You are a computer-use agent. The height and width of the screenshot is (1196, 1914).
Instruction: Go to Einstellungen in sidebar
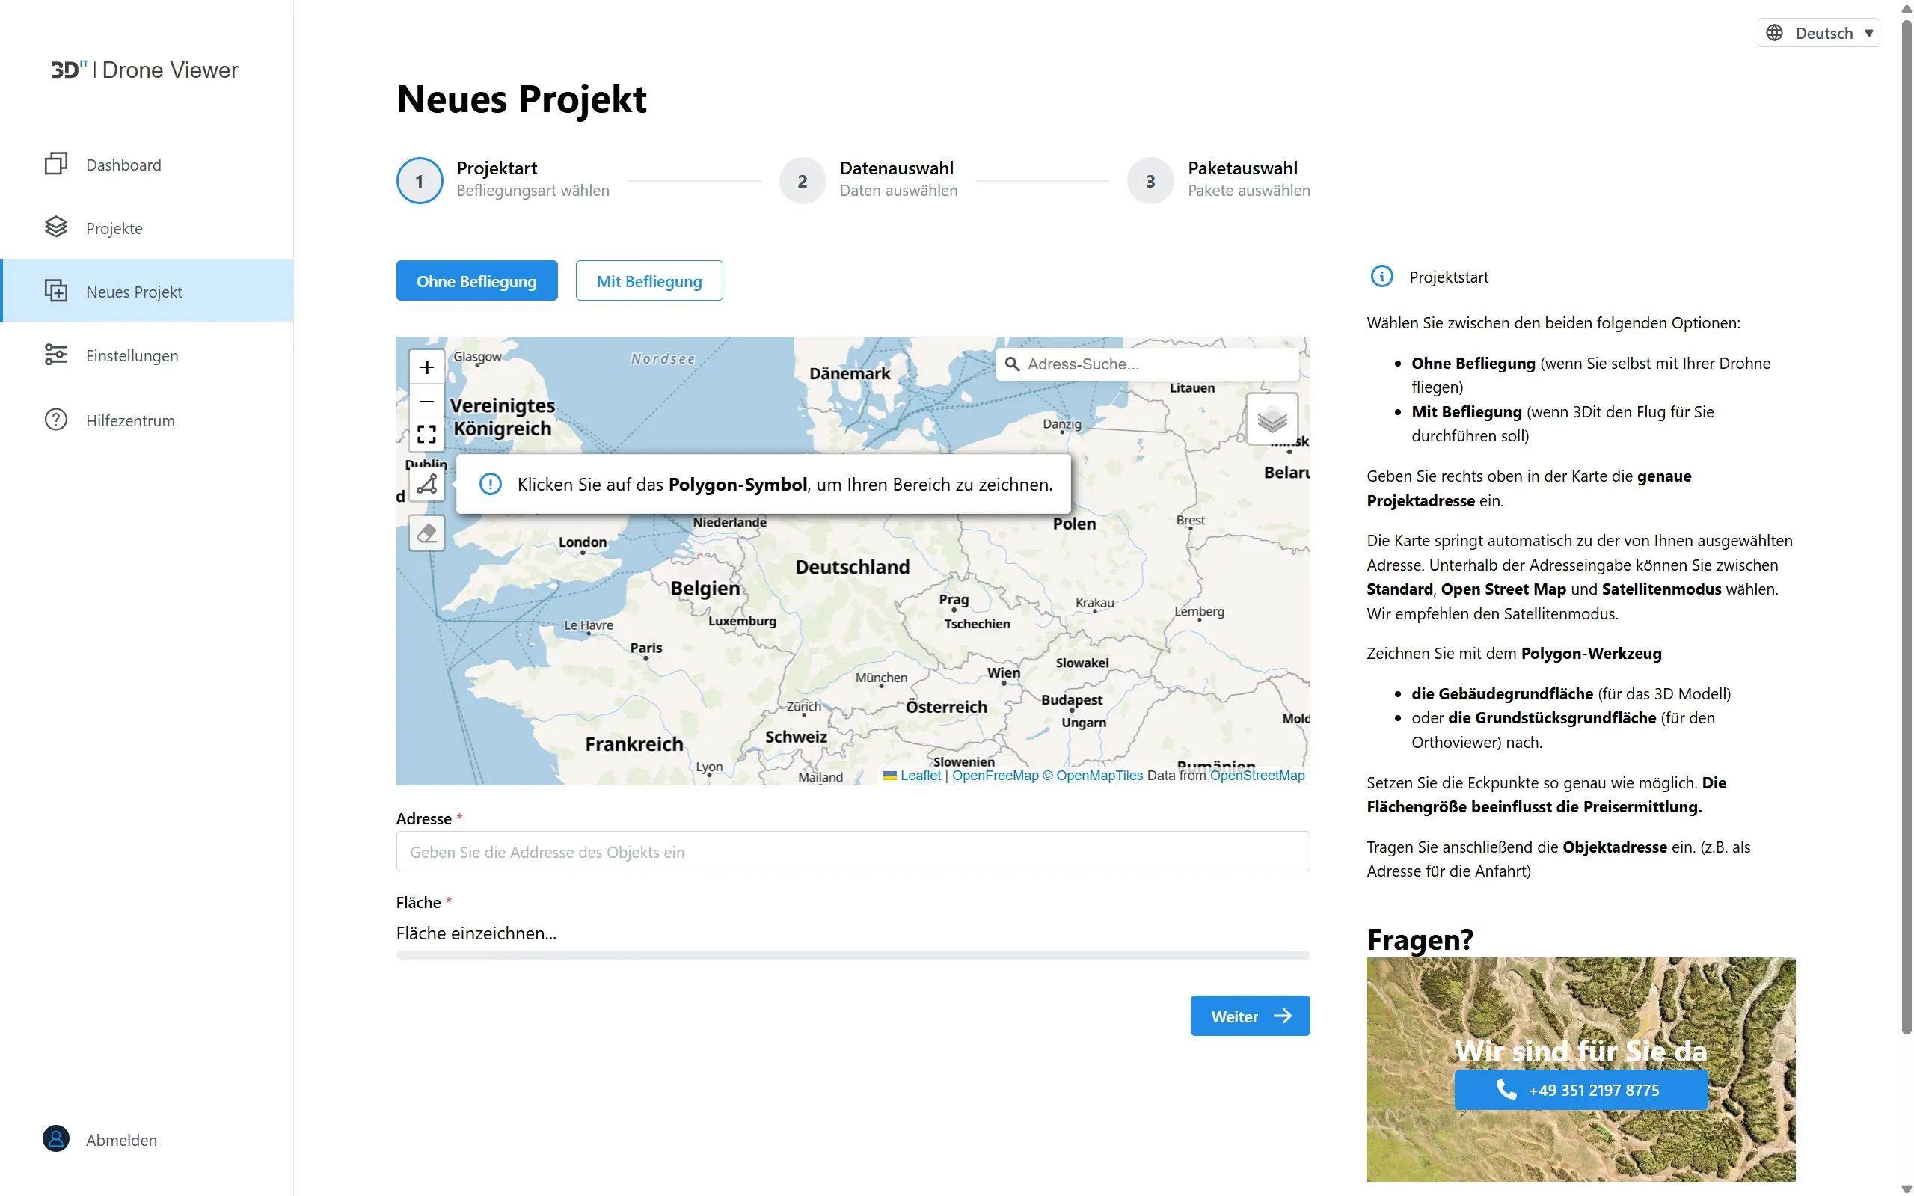point(132,355)
